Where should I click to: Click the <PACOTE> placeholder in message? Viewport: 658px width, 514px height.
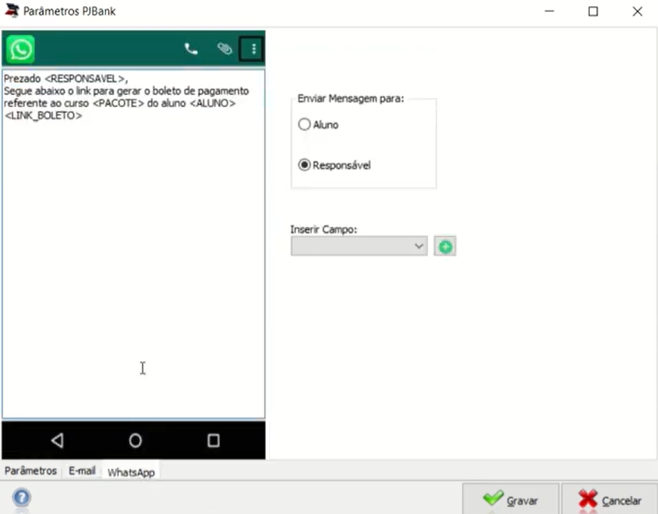[118, 103]
